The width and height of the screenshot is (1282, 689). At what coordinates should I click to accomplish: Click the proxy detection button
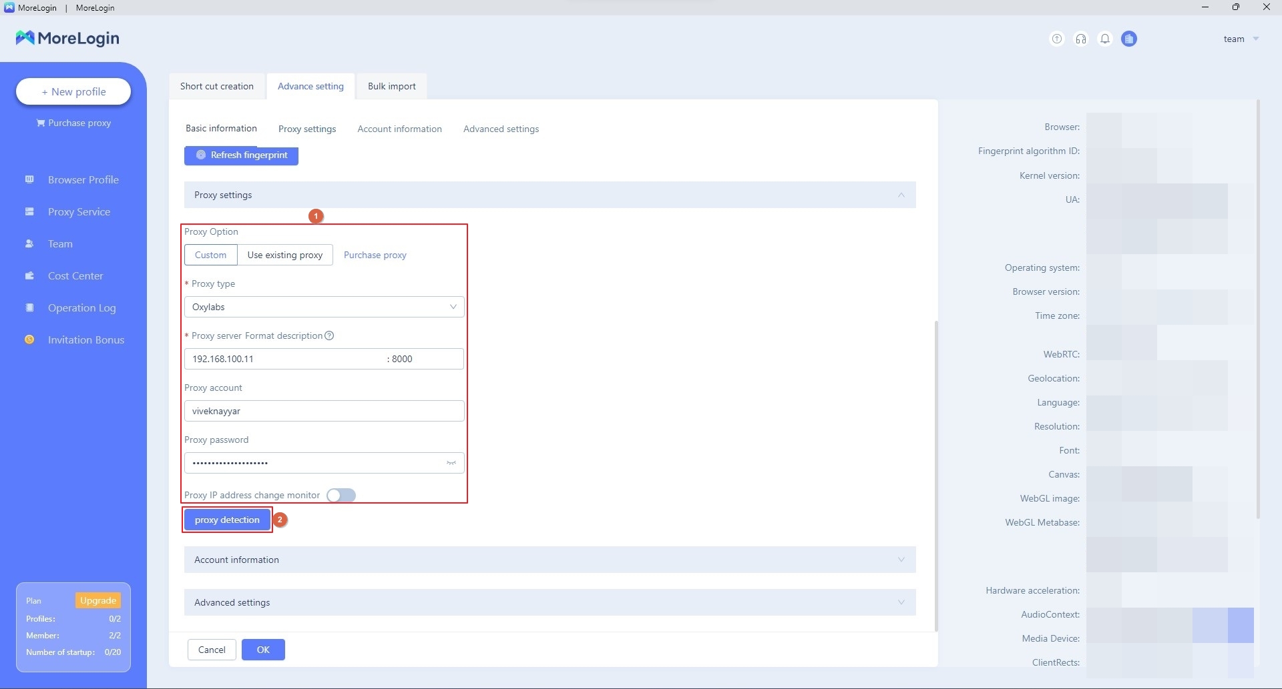pyautogui.click(x=227, y=520)
